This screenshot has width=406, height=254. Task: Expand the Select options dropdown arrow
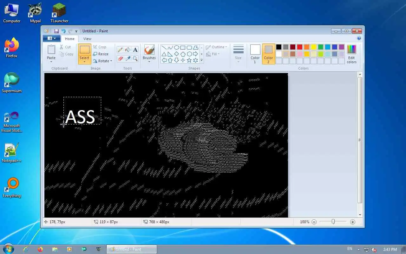[84, 62]
